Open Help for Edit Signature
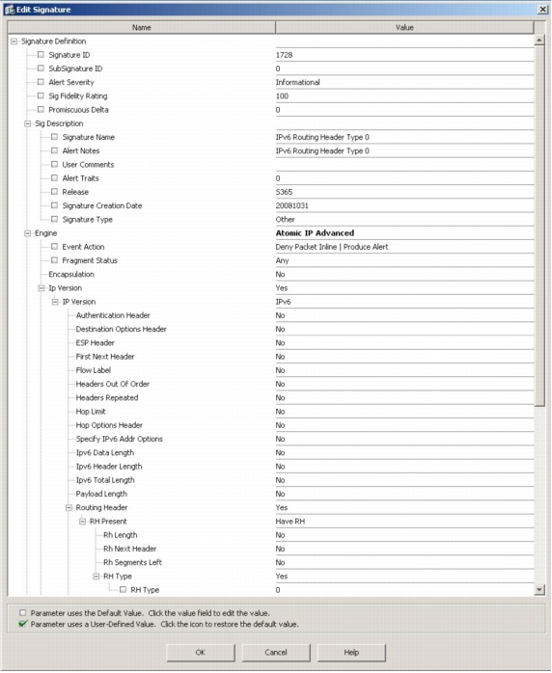 pyautogui.click(x=351, y=653)
